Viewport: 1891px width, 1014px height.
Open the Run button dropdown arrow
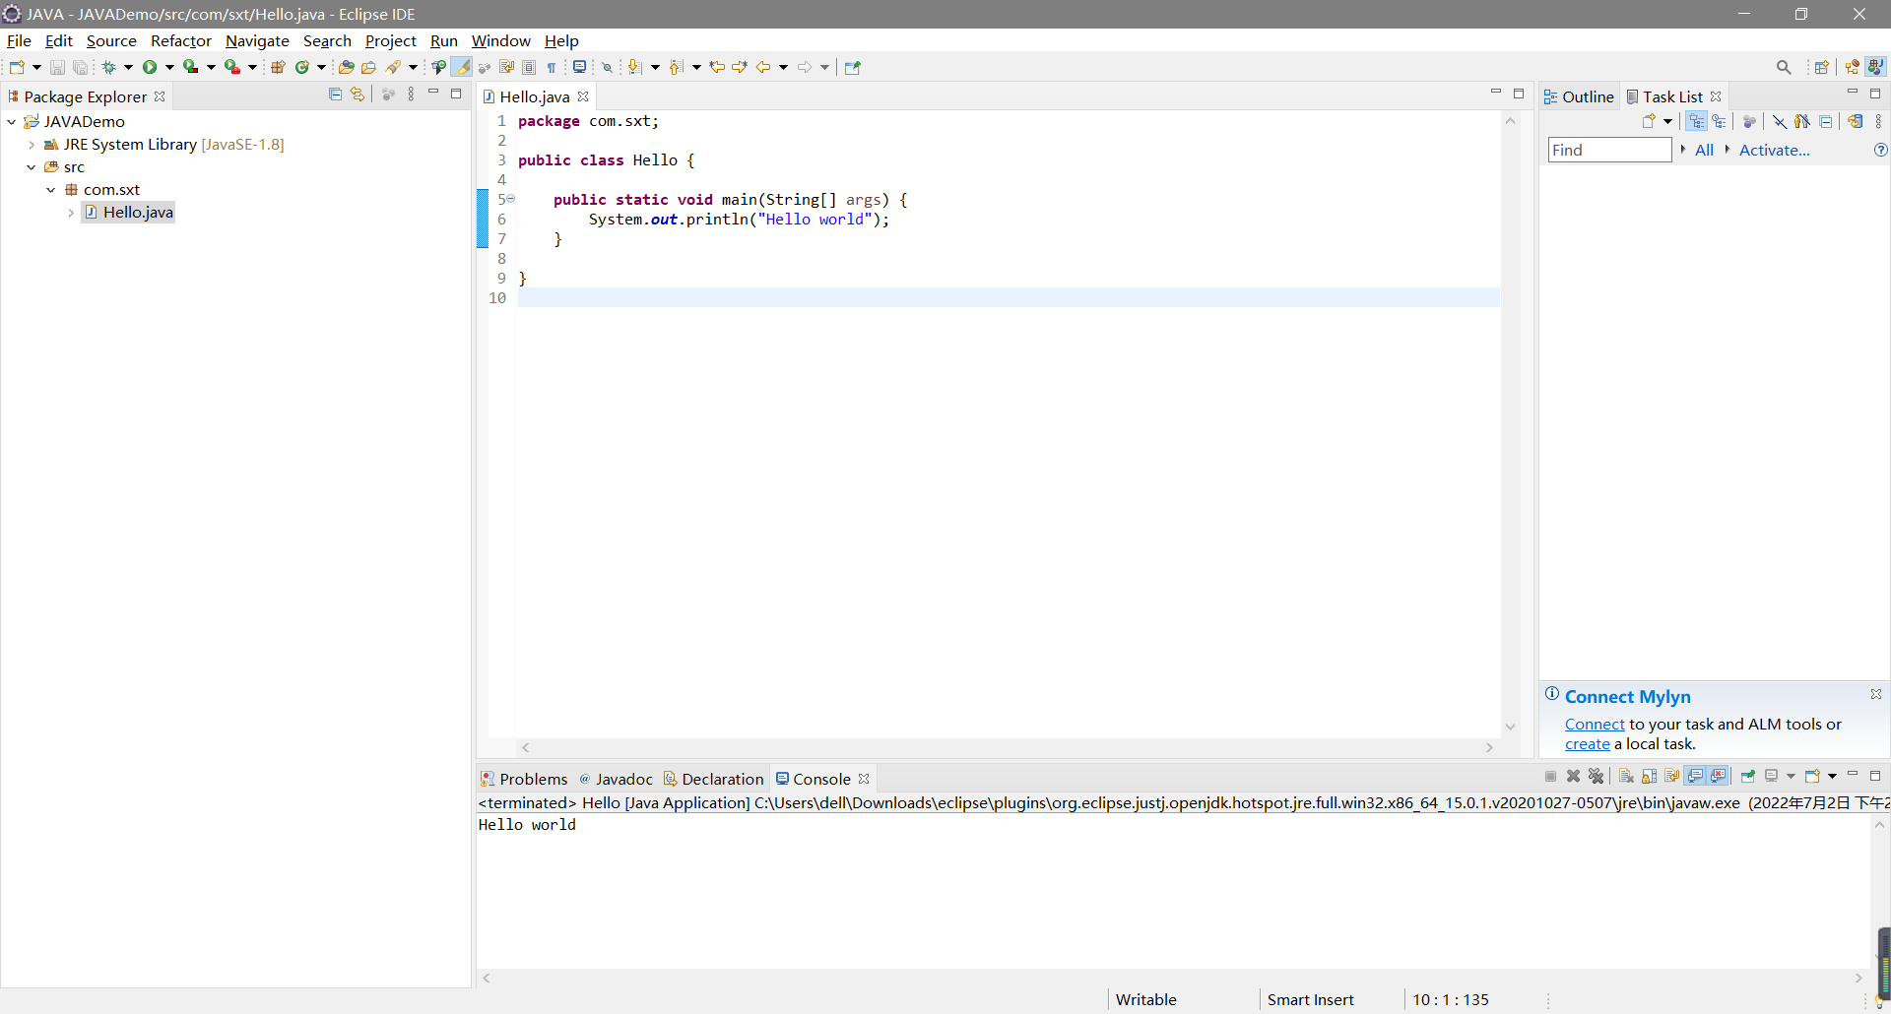(169, 67)
